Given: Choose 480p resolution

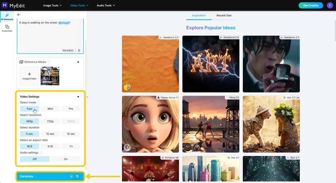Looking at the screenshot, I should click(x=30, y=121).
